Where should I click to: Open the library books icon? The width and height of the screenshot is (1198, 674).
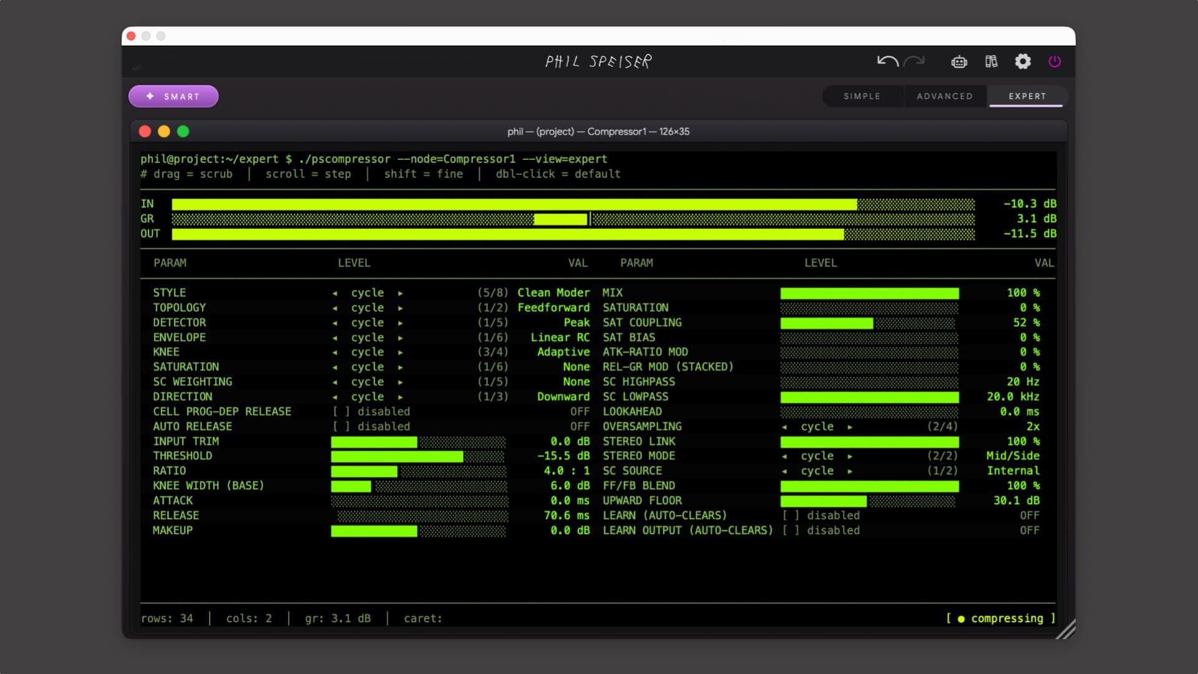[x=991, y=61]
